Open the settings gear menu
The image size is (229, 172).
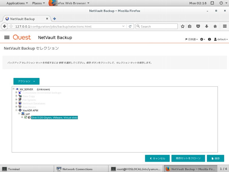pos(202,39)
